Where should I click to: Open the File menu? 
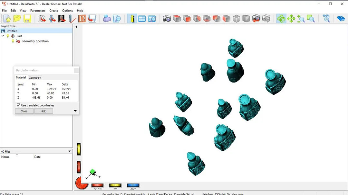pos(4,11)
